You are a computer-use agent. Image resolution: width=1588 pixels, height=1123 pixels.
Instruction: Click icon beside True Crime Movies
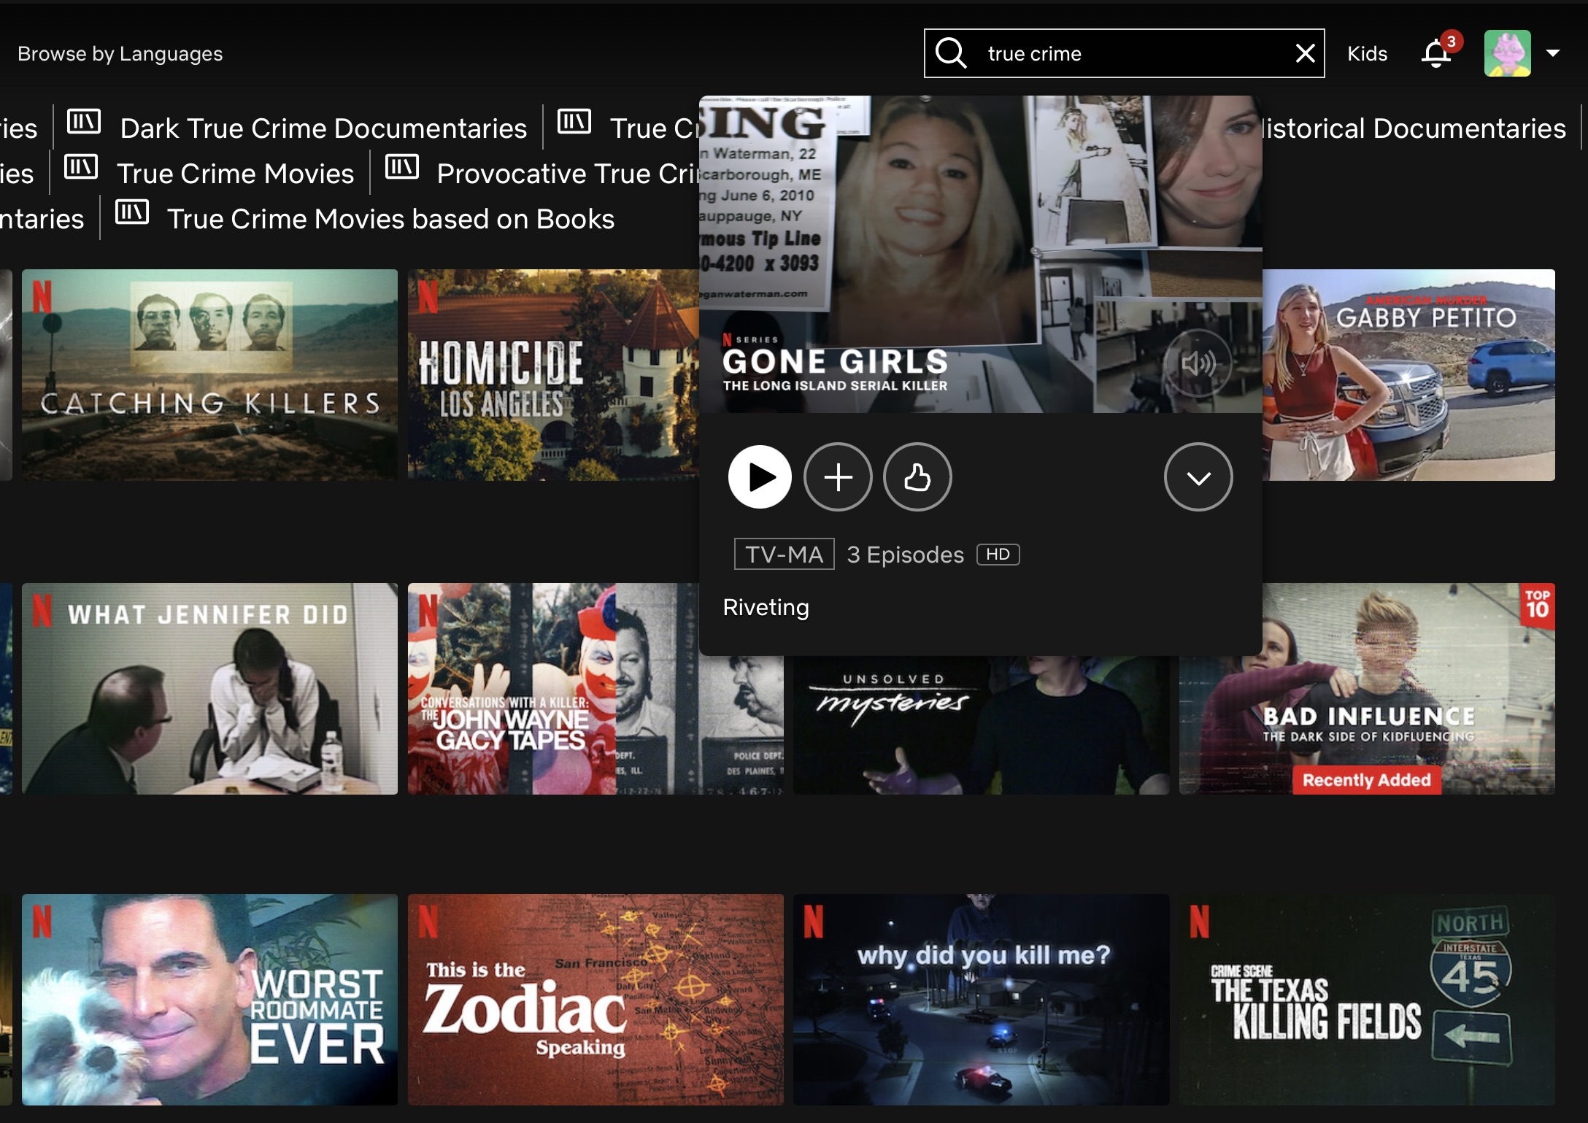point(81,166)
